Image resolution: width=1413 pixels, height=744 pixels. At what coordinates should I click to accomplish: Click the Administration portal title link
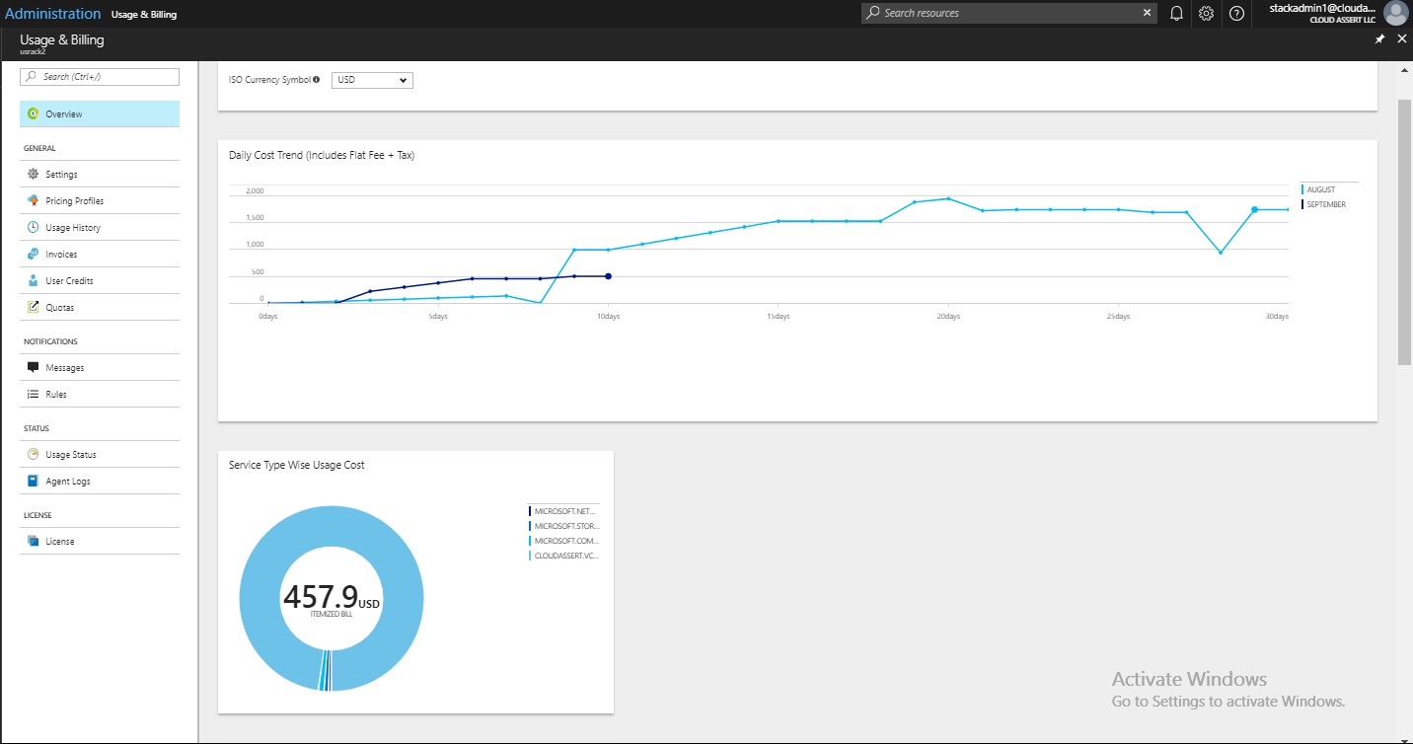52,14
